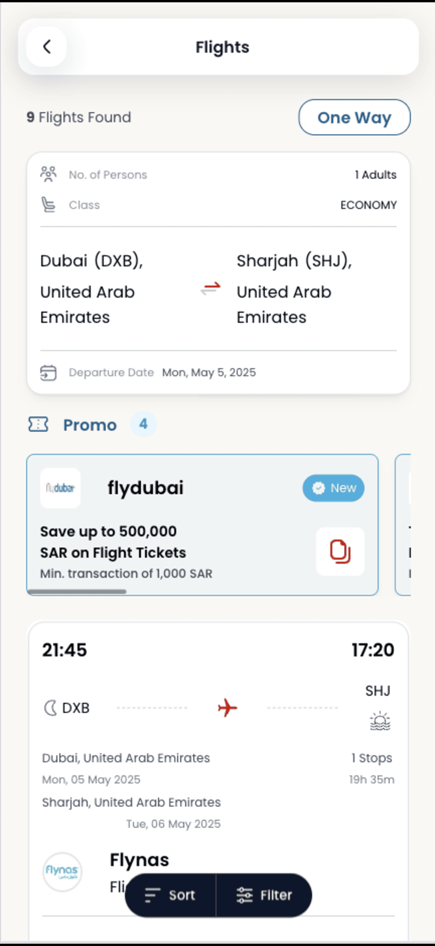
Task: Open the next partially visible promo card
Action: coord(403,525)
